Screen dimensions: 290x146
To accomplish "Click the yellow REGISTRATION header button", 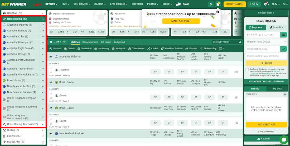I will pyautogui.click(x=235, y=4).
